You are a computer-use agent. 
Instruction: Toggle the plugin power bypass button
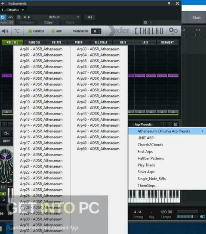pos(3,17)
